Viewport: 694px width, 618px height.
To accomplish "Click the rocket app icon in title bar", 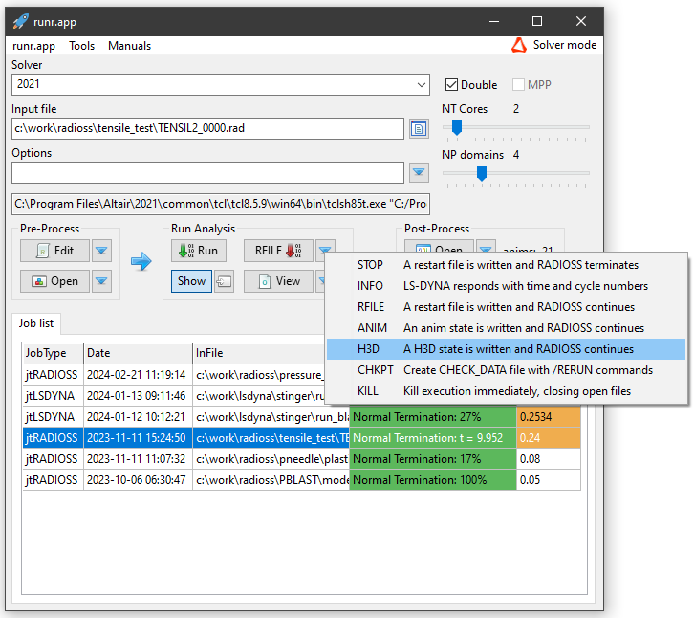I will [20, 21].
